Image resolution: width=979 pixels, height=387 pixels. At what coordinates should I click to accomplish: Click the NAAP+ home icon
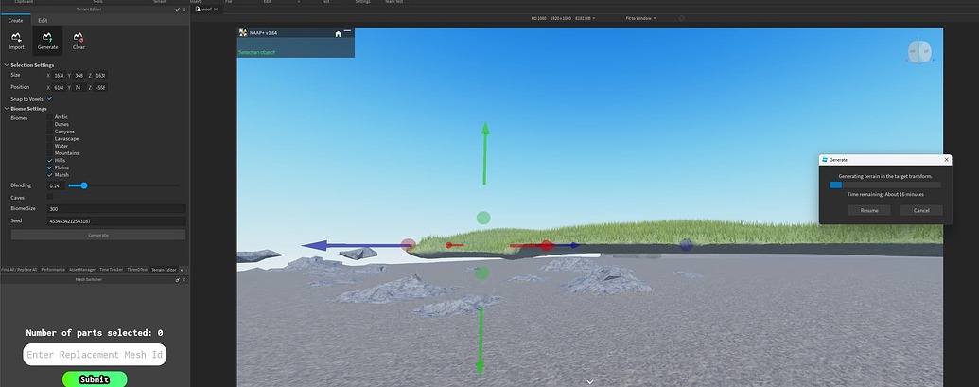338,34
